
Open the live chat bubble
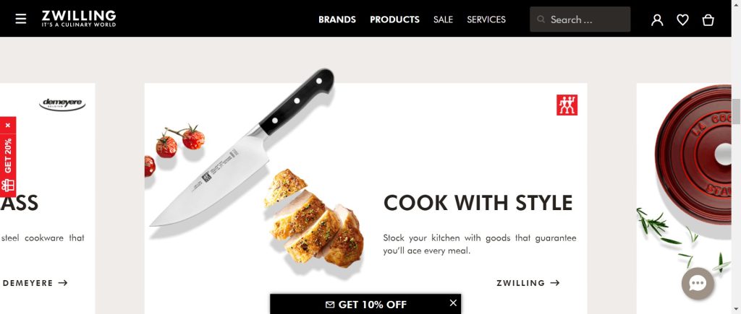pos(698,284)
